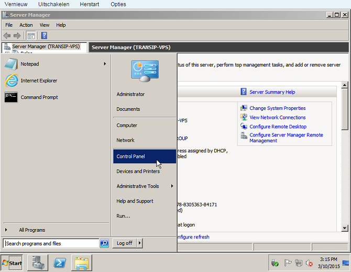Launch Internet Explorer from Start menu
The width and height of the screenshot is (351, 272).
55,81
